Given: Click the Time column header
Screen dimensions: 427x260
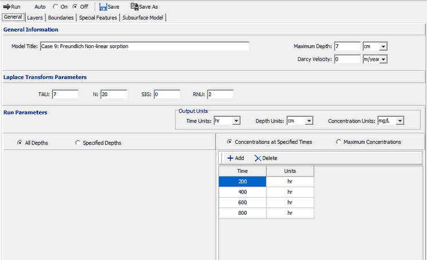Looking at the screenshot, I should (242, 171).
